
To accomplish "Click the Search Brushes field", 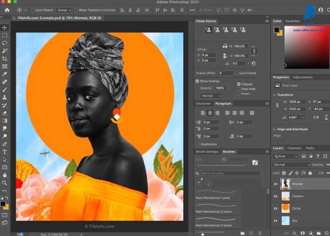I will [230, 173].
